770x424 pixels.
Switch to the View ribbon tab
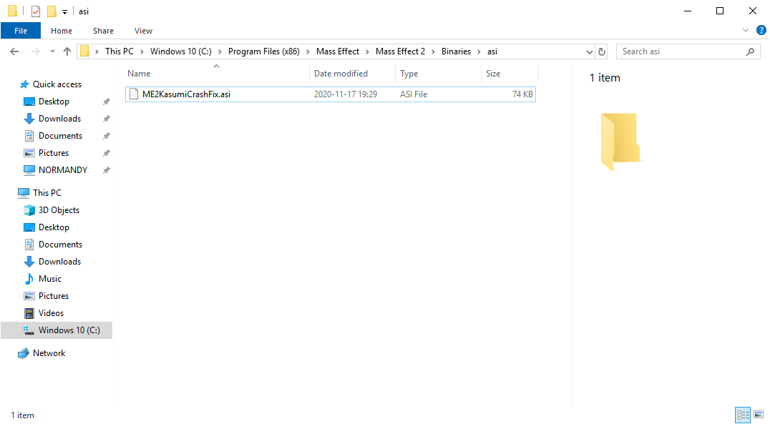143,31
